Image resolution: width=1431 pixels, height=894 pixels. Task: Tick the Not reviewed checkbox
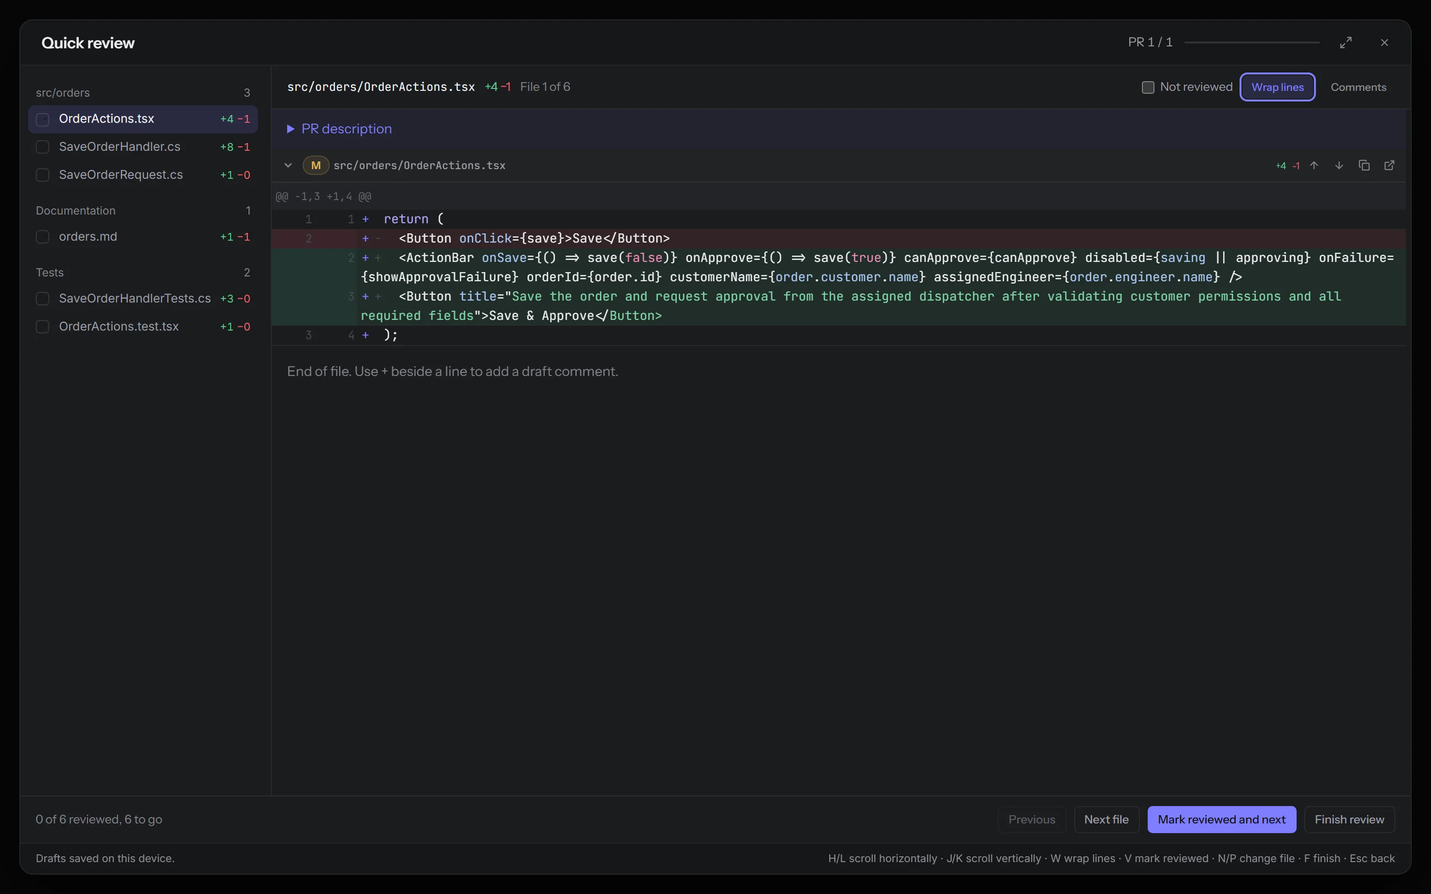pos(1148,87)
